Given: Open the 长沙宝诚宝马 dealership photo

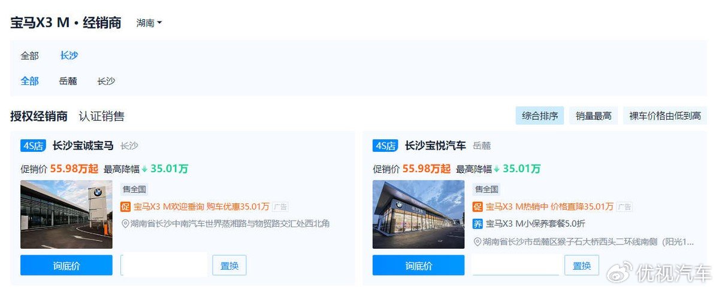Looking at the screenshot, I should pyautogui.click(x=67, y=215).
